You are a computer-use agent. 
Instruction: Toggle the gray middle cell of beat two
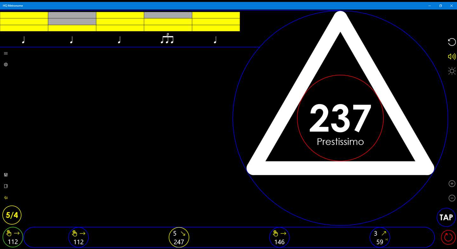[x=72, y=22]
